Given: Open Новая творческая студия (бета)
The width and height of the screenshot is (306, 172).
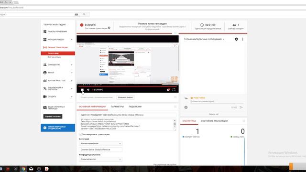Looking at the screenshot, I should pyautogui.click(x=58, y=128).
